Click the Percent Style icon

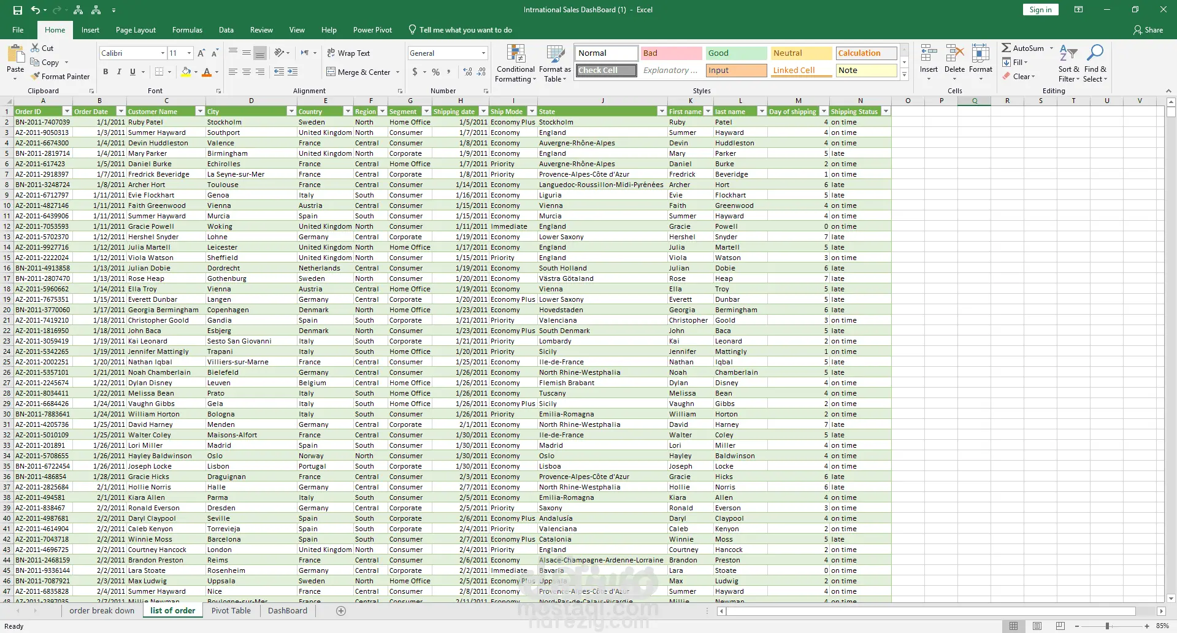pos(435,72)
